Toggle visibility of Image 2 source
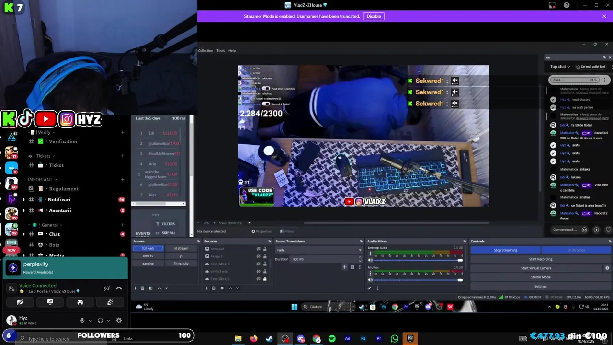613x345 pixels. [x=258, y=256]
